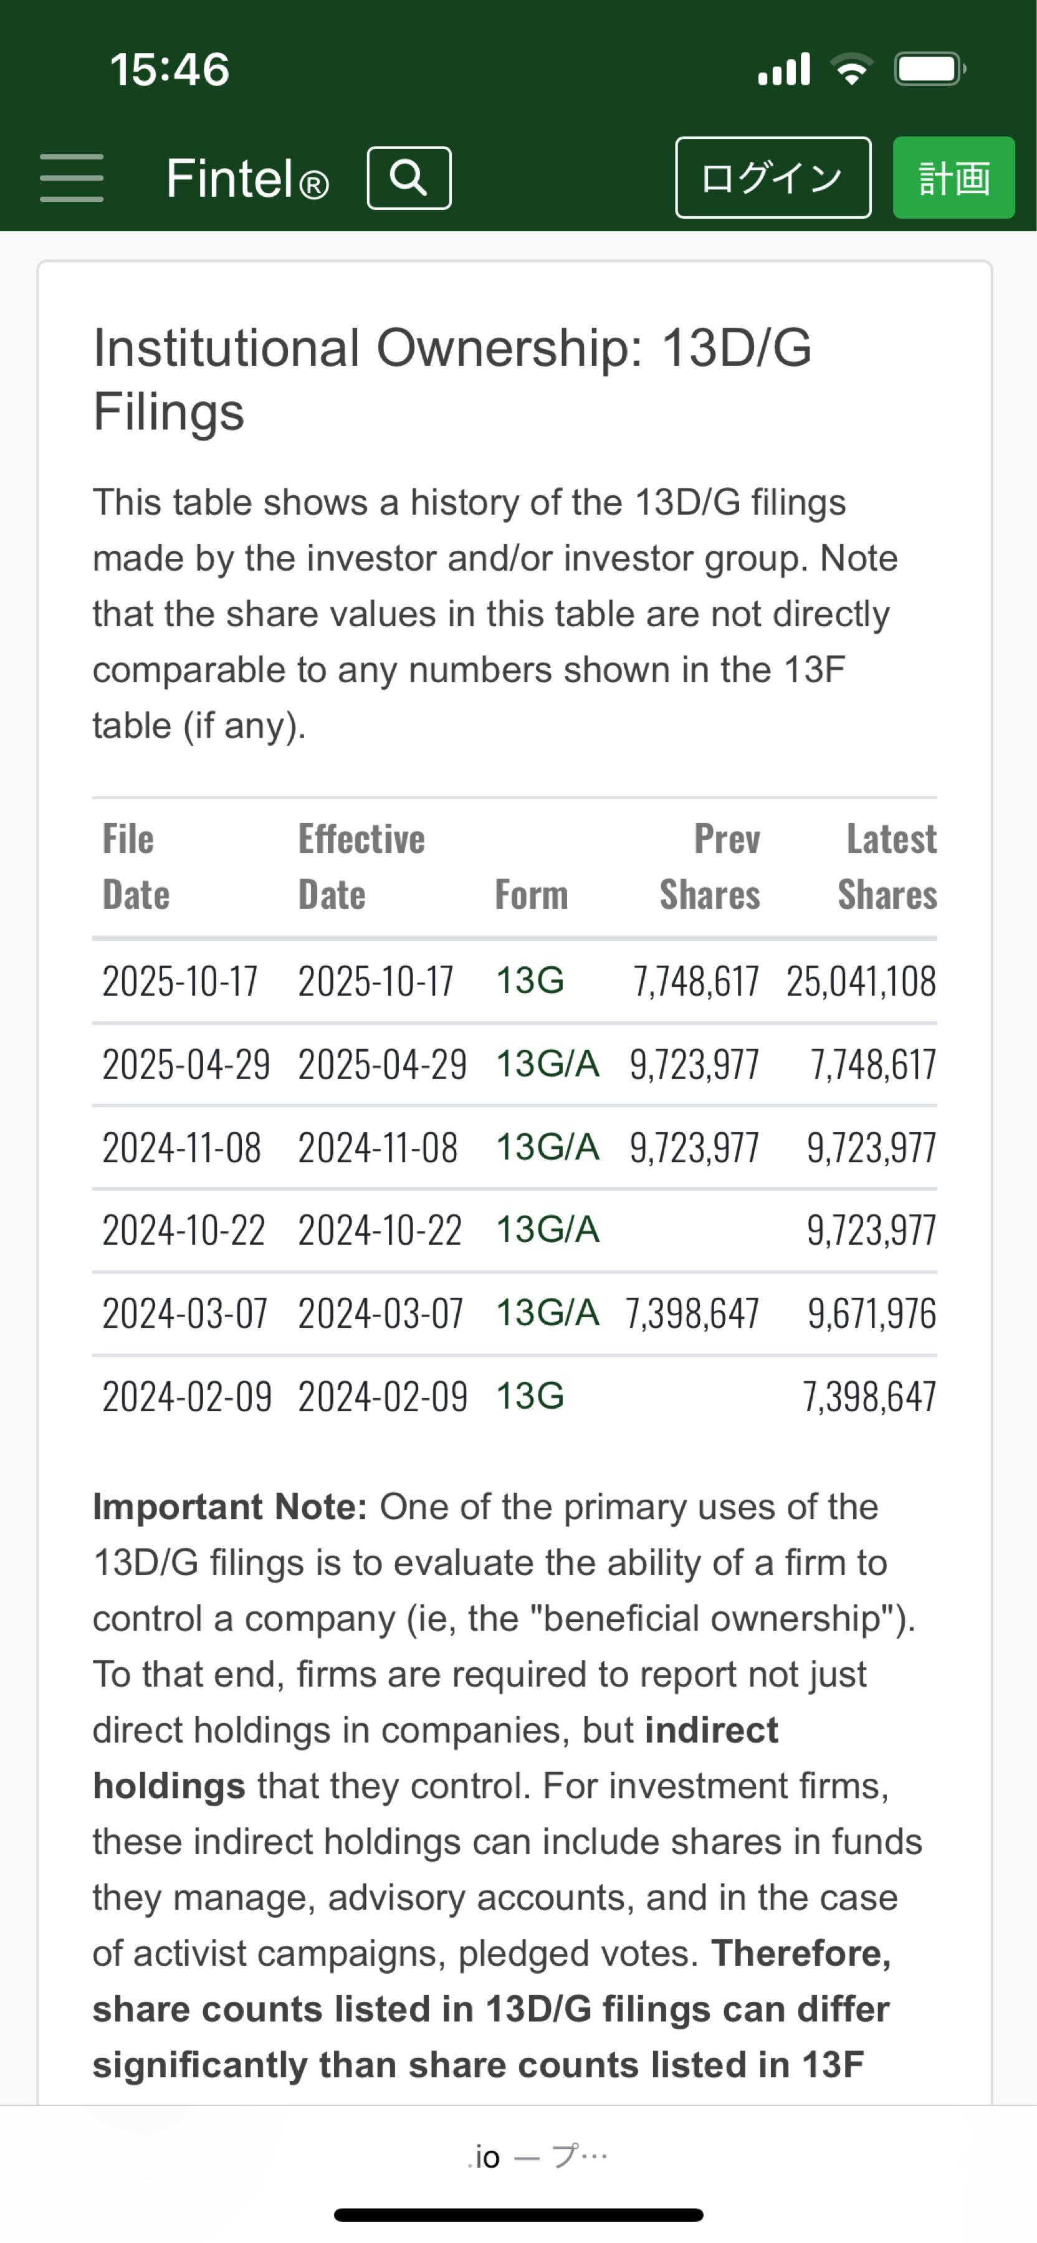Open the 13G/A form filed 2024-10-22
The width and height of the screenshot is (1037, 2243).
[547, 1231]
